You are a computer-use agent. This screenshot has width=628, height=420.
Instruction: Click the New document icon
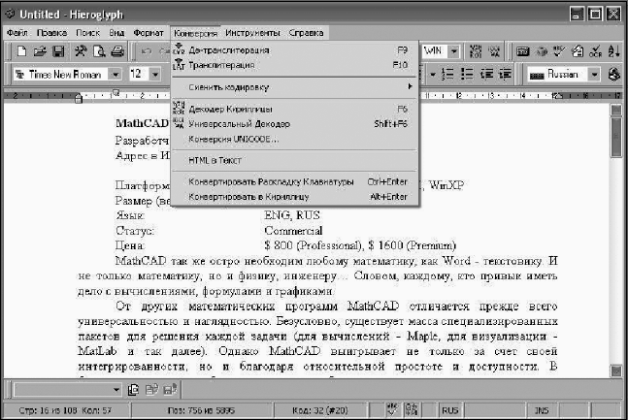(x=22, y=50)
